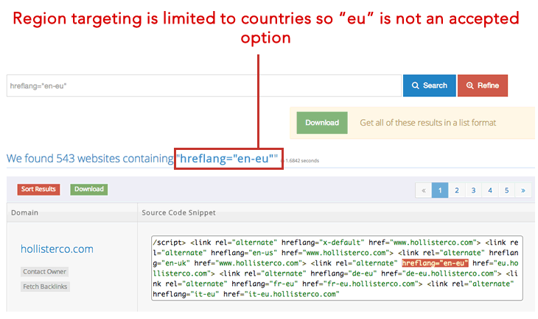Open results page 3
This screenshot has width=538, height=319.
coord(473,190)
